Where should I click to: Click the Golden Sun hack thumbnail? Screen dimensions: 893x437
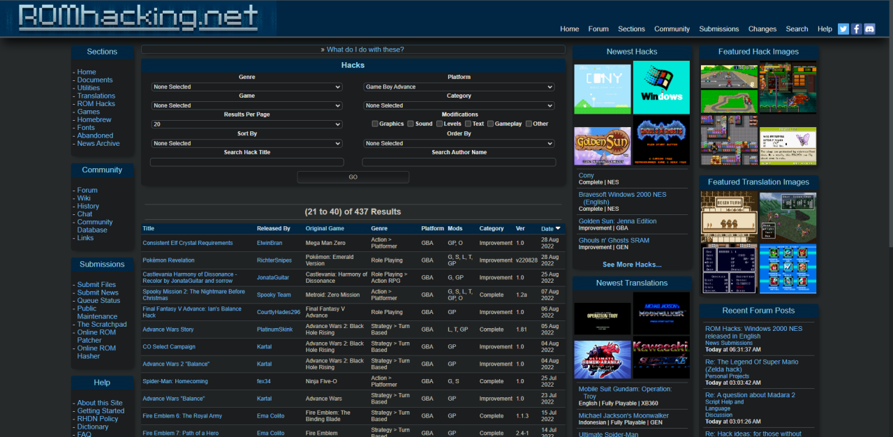tap(602, 145)
